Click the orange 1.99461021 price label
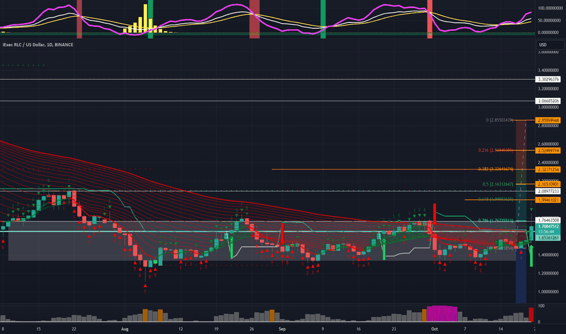The height and width of the screenshot is (334, 566). 548,200
